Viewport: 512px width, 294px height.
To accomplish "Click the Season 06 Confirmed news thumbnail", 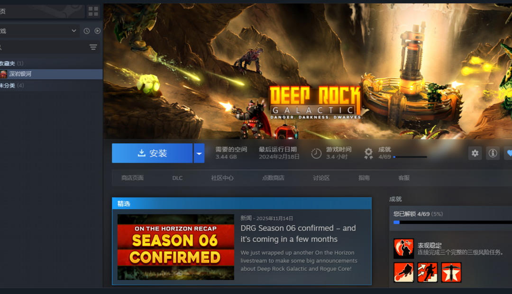I will tap(175, 247).
